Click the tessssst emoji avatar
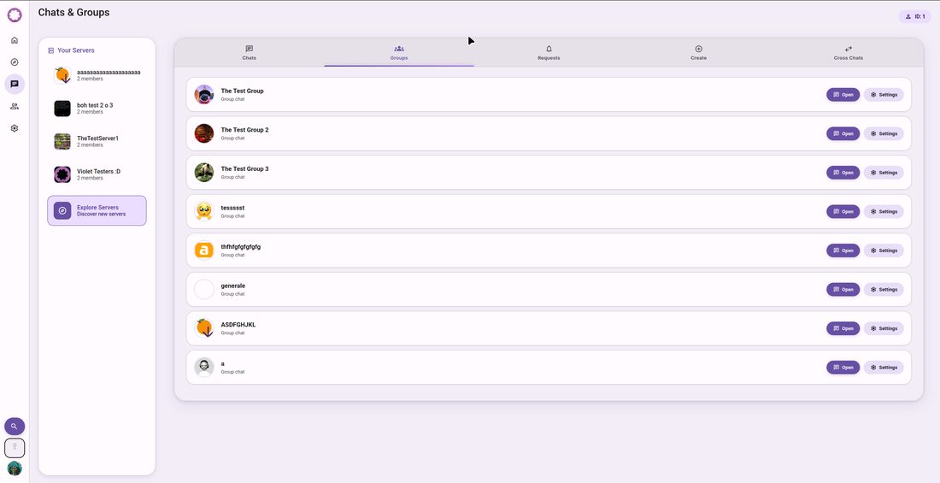940x483 pixels. coord(204,212)
